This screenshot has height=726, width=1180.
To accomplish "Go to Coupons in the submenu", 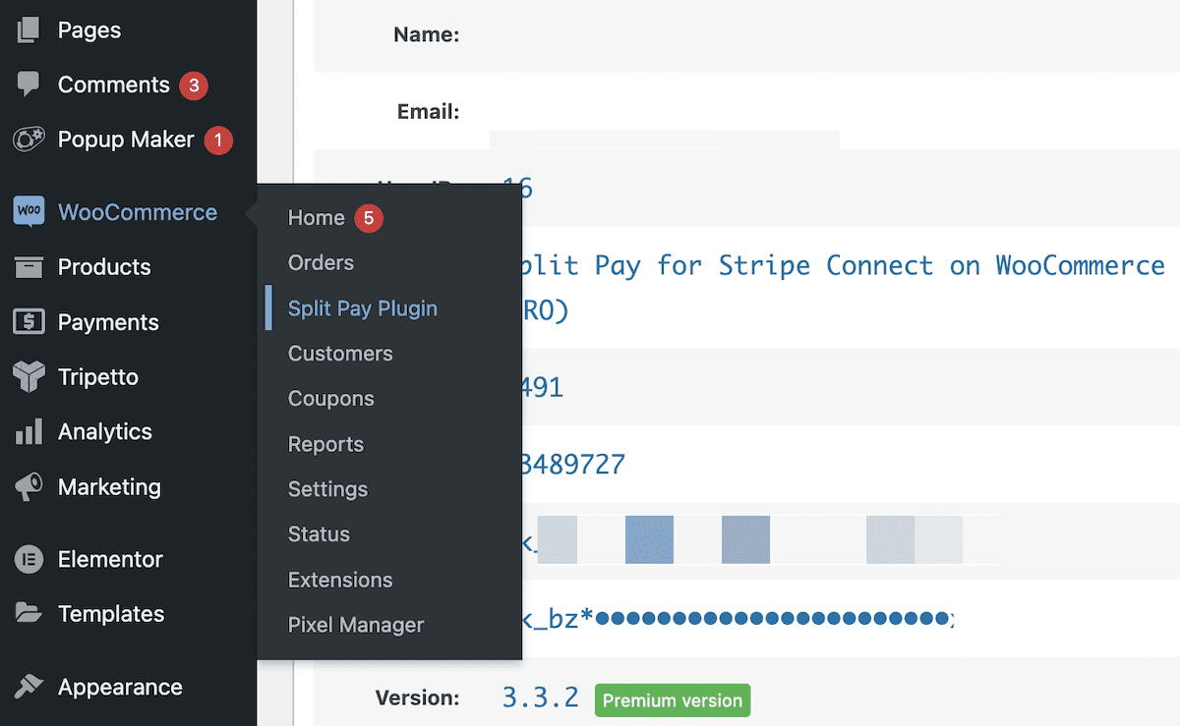I will 331,399.
